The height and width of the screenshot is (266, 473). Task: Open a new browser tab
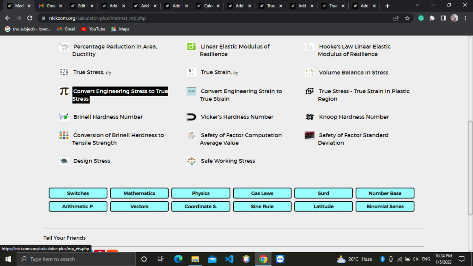pyautogui.click(x=388, y=6)
